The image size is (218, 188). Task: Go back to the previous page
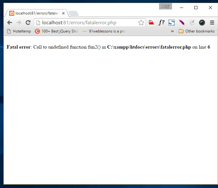point(10,22)
